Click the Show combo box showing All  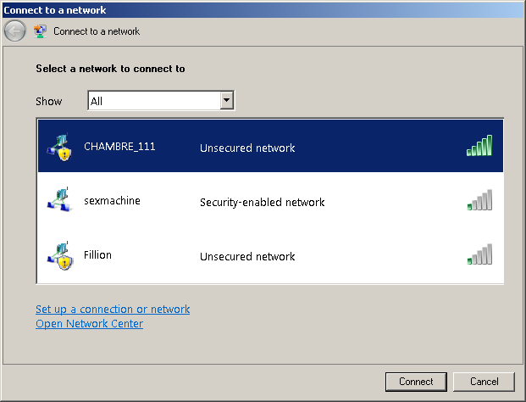(161, 100)
